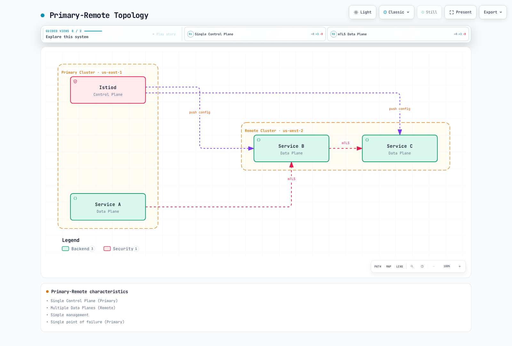This screenshot has width=512, height=346.
Task: Select the Service B node
Action: pyautogui.click(x=291, y=148)
